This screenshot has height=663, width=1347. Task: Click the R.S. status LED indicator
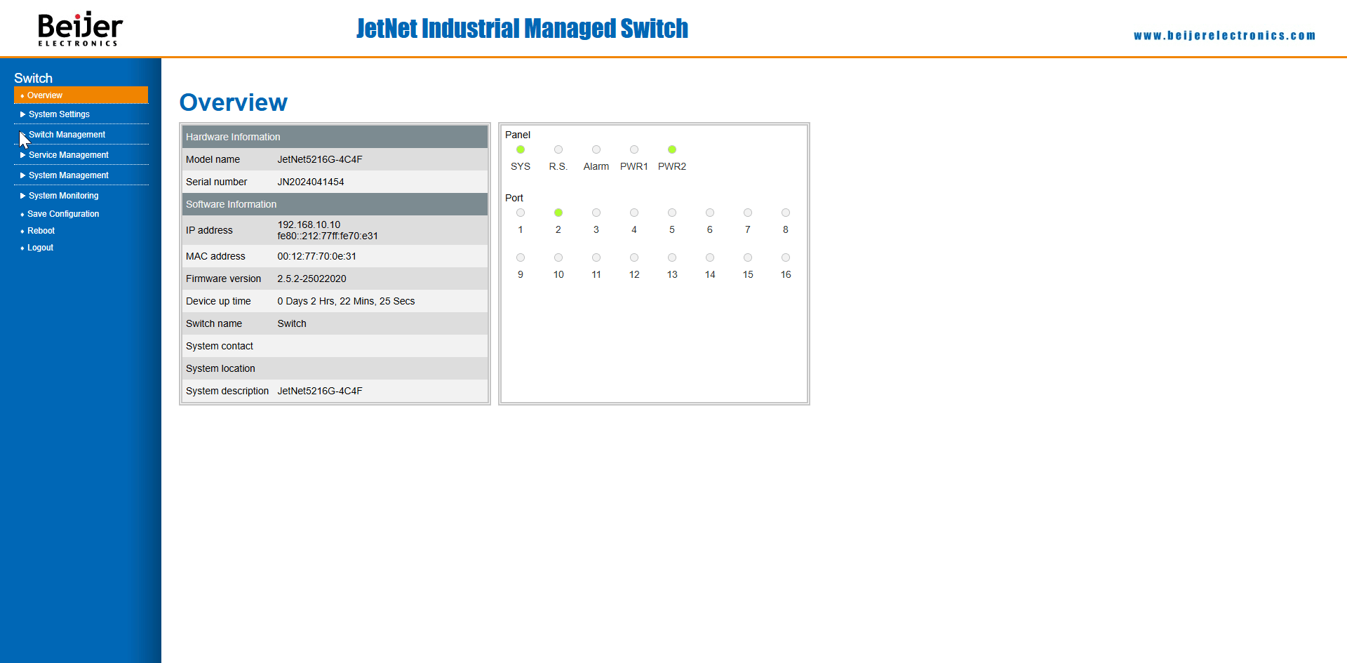pos(558,149)
